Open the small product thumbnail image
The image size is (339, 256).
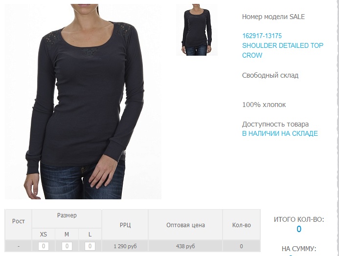197,30
